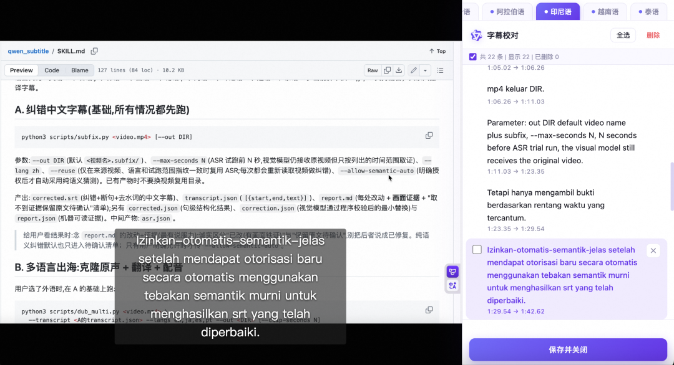The height and width of the screenshot is (365, 674).
Task: Select the 印尼语 language tab
Action: [x=558, y=12]
